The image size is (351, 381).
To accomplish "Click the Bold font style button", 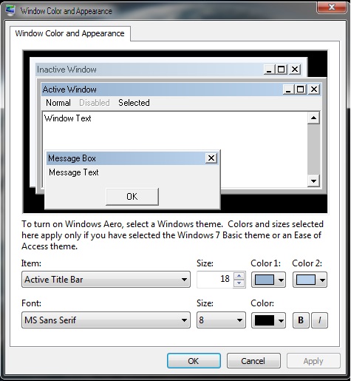I will (301, 320).
